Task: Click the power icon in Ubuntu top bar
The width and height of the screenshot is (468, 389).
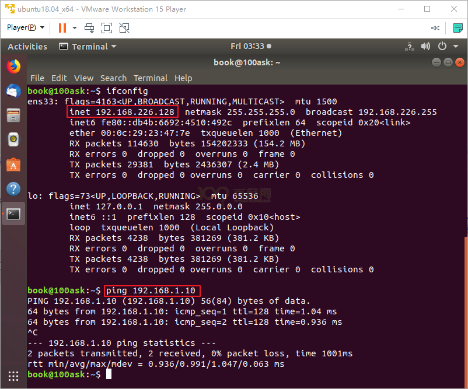Action: click(x=442, y=46)
